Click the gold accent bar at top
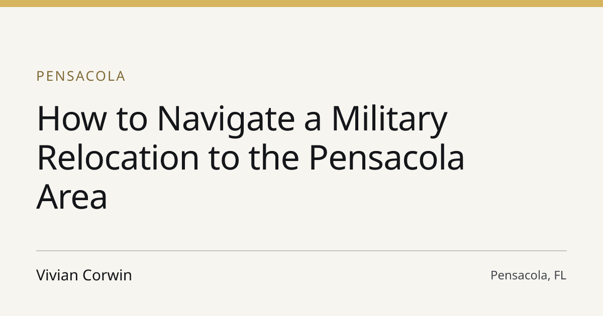 click(x=301, y=4)
